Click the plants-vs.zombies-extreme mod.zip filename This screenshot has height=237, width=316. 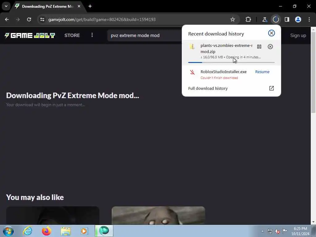tap(226, 48)
